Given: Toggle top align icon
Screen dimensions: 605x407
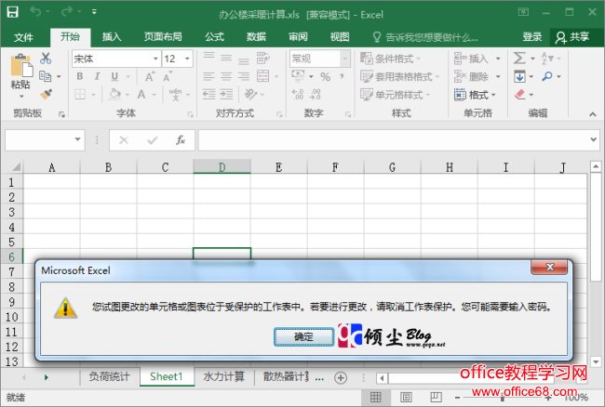Looking at the screenshot, I should [x=208, y=59].
